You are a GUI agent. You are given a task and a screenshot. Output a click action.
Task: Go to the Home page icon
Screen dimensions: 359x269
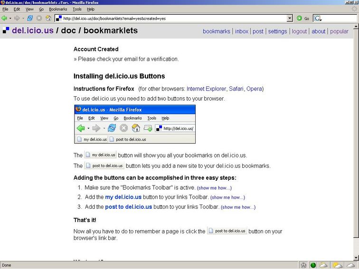(48, 18)
